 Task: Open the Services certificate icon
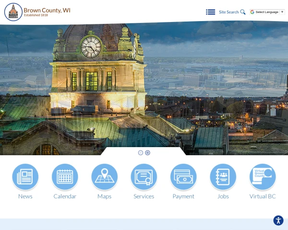tap(144, 177)
